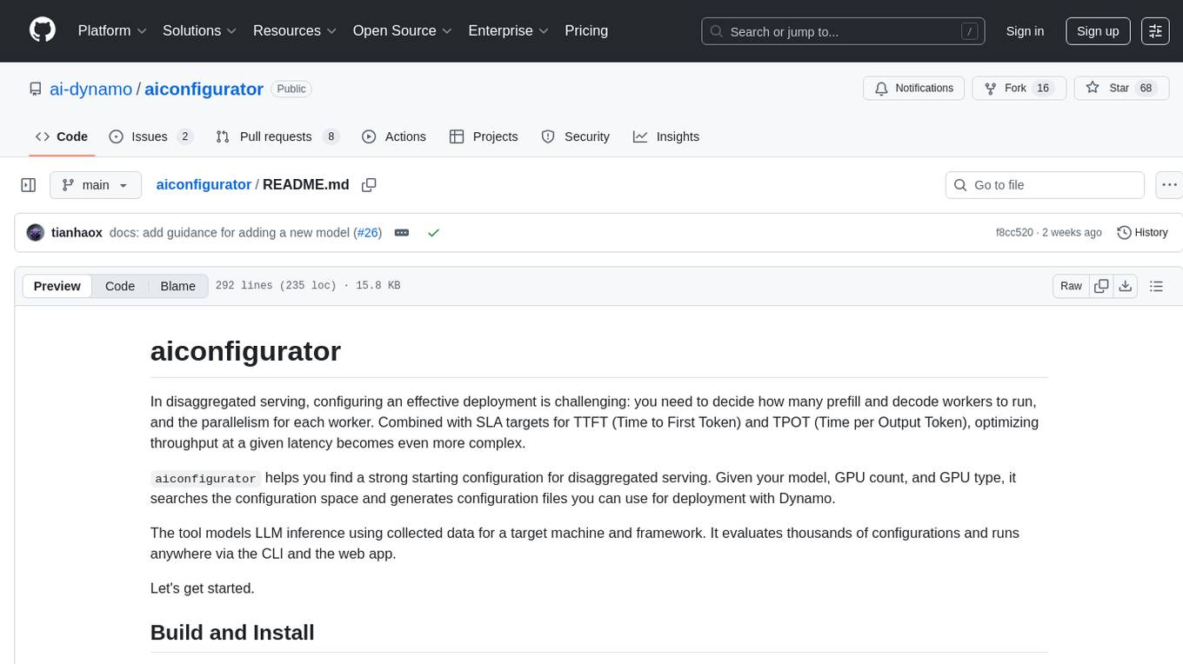Screen dimensions: 1183x664
Task: Click the inline code aiconfigurator
Action: 205,478
